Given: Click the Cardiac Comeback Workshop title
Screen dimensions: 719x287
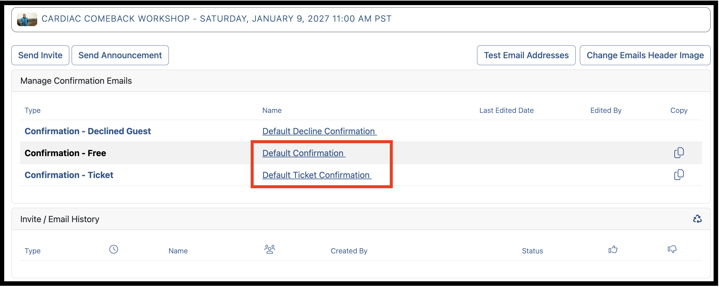Looking at the screenshot, I should point(216,19).
